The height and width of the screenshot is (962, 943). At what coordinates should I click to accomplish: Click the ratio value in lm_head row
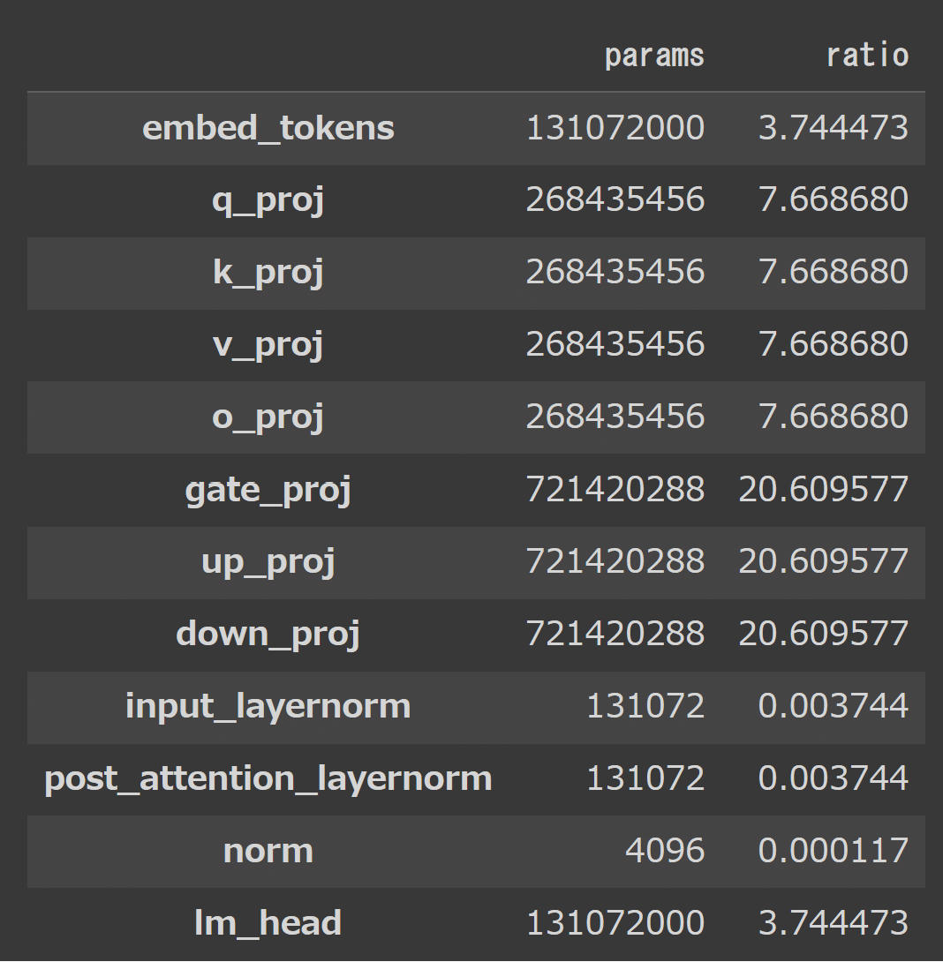[x=833, y=923]
